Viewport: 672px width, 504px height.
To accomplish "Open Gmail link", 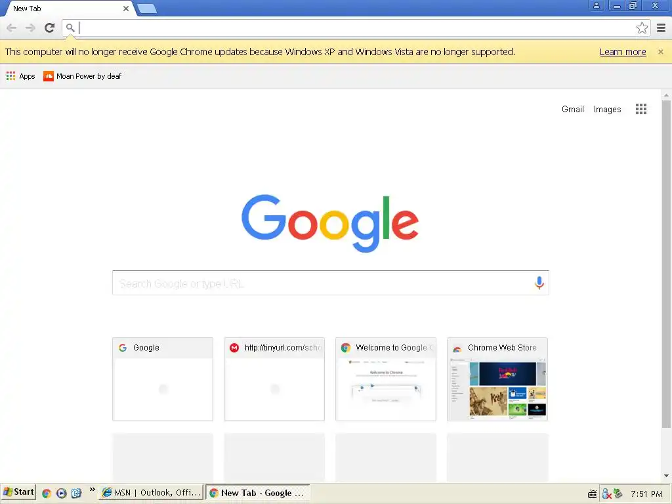I will coord(572,110).
